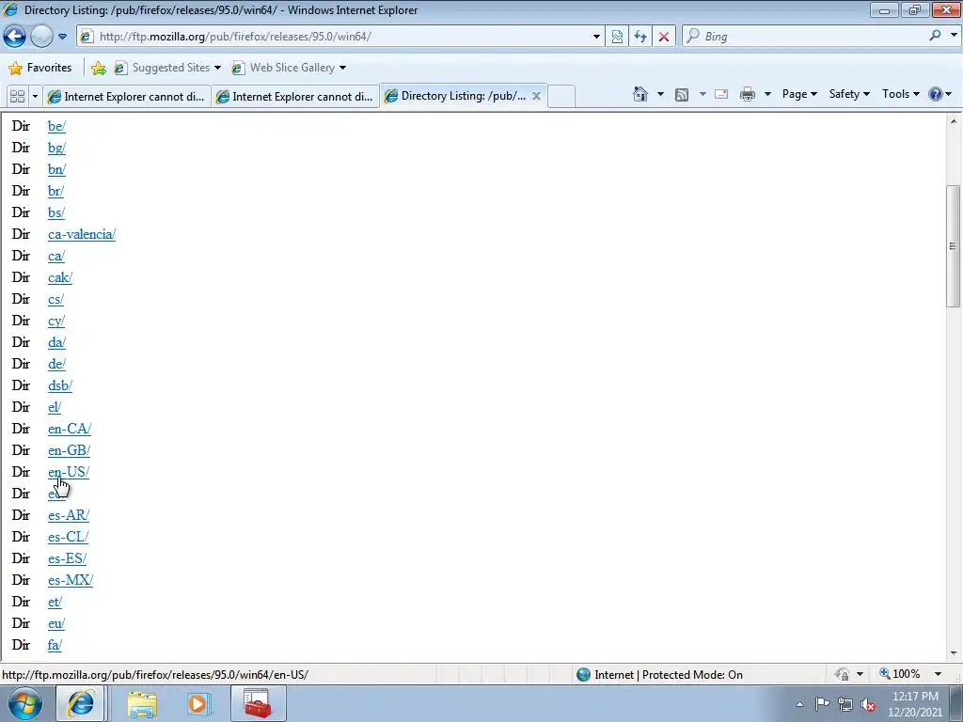This screenshot has width=963, height=722.
Task: Open recent pages dropdown next to Forward
Action: pyautogui.click(x=62, y=37)
